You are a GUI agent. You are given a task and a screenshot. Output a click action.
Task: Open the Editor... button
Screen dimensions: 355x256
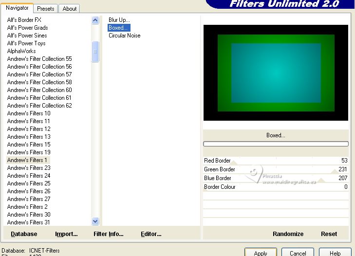point(151,234)
